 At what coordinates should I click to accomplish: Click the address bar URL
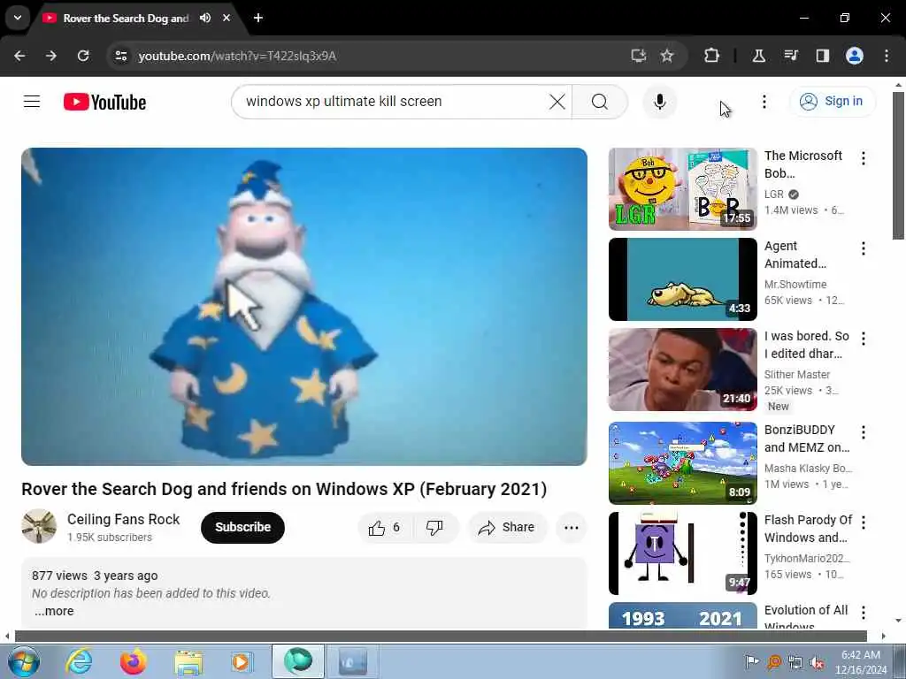[x=237, y=56]
